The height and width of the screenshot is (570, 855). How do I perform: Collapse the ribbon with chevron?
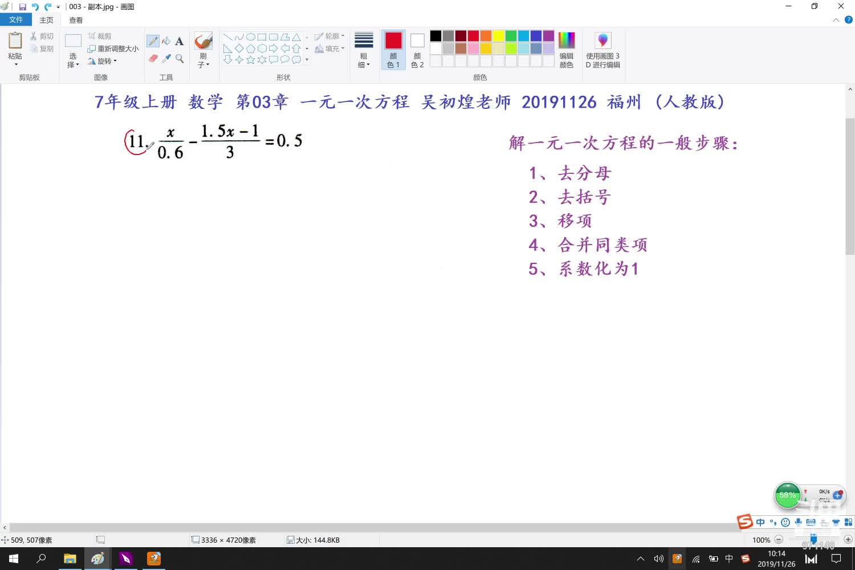tap(836, 19)
